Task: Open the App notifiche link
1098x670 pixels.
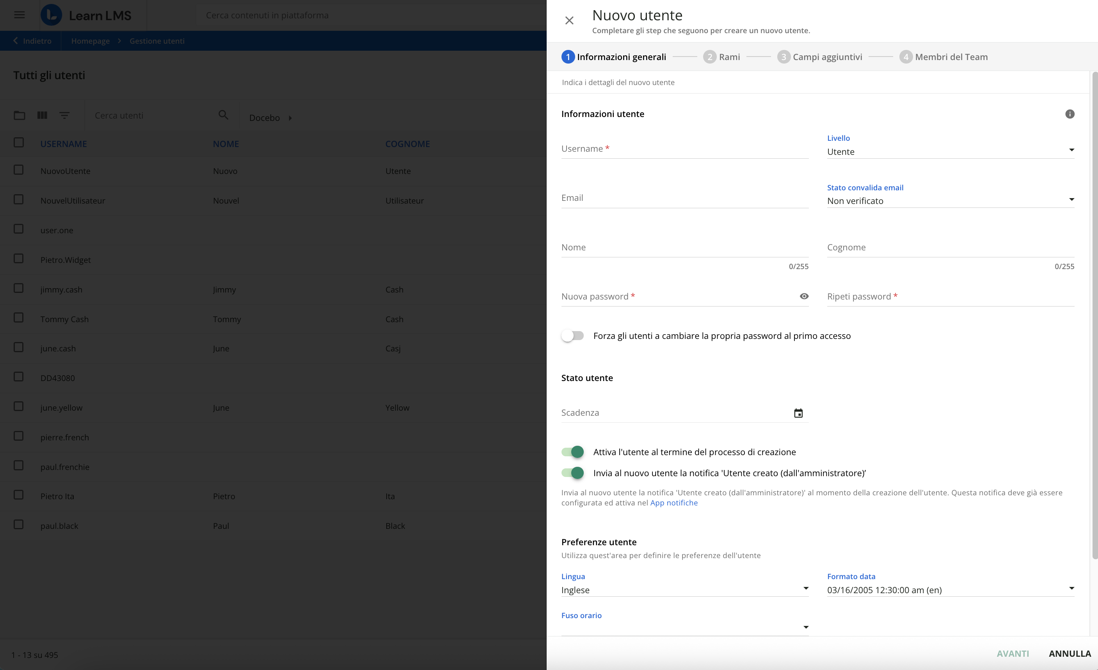Action: coord(674,502)
